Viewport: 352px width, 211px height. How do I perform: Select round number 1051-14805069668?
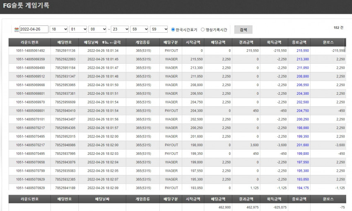coord(30,85)
